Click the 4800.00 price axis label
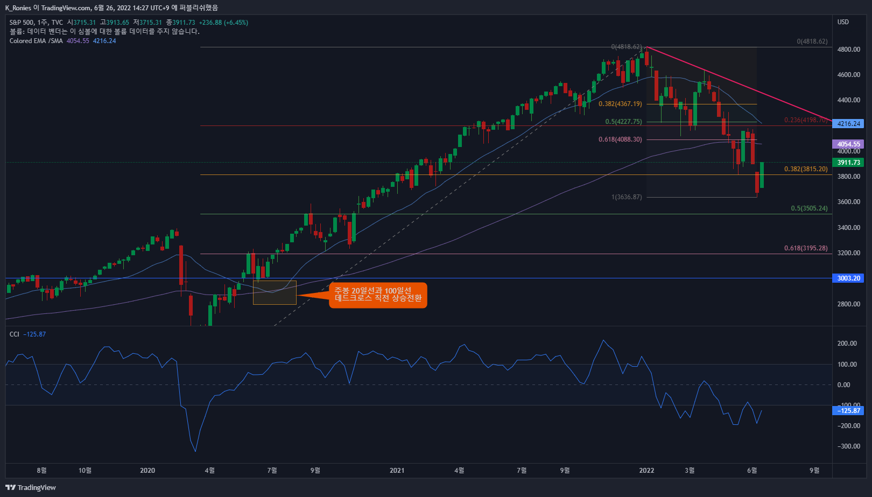The height and width of the screenshot is (497, 872). 849,50
